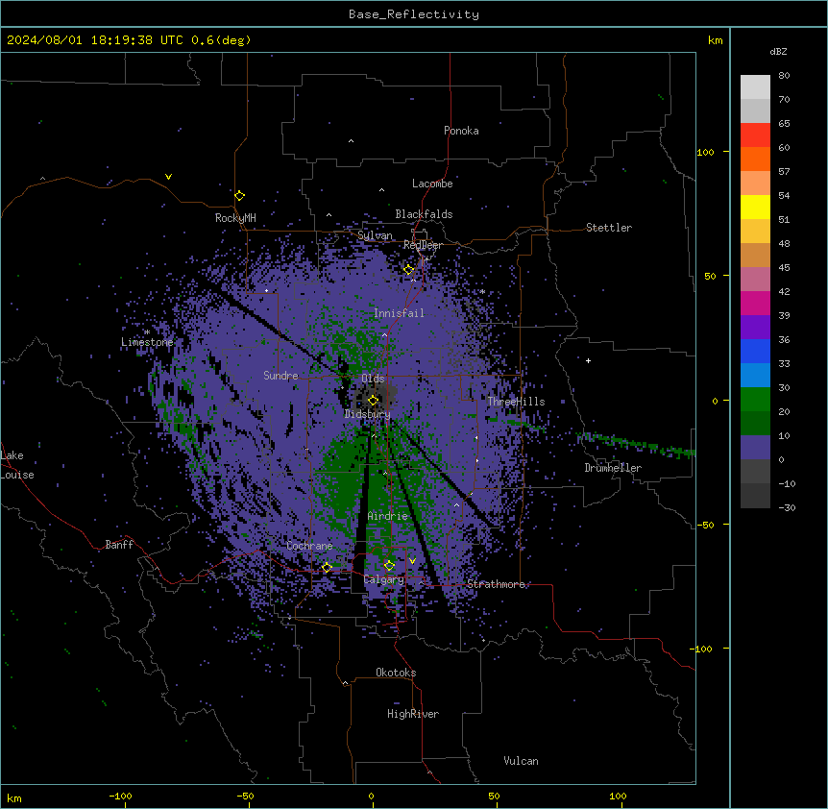828x809 pixels.
Task: Click the Base_Reflectivity title text
Action: [x=414, y=14]
